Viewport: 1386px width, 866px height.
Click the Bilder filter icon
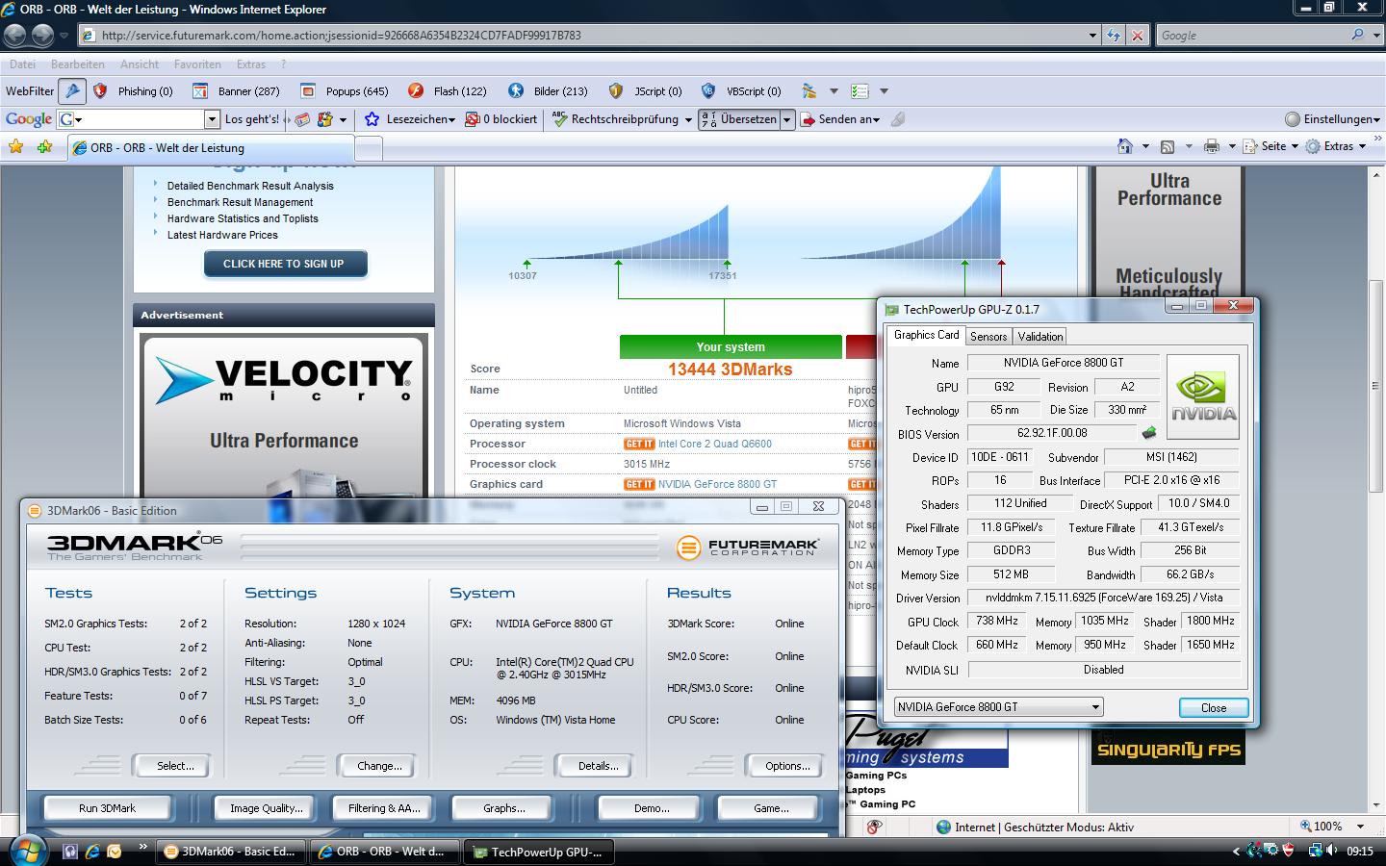point(516,91)
